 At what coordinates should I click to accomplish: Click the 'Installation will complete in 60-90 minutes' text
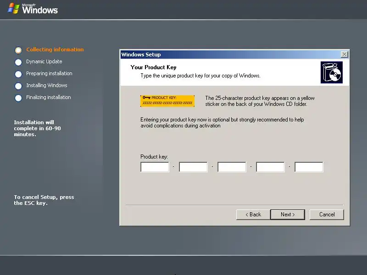[x=37, y=128]
